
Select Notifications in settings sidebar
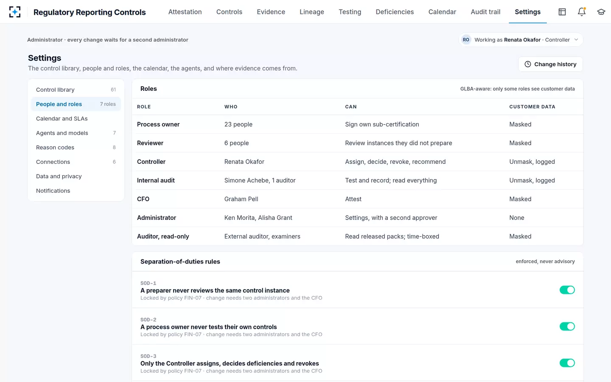[76, 191]
